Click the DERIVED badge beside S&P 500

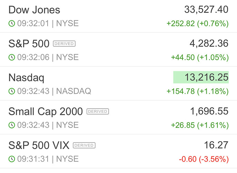point(64,44)
